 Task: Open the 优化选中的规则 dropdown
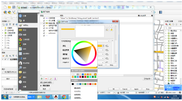click(x=47, y=82)
